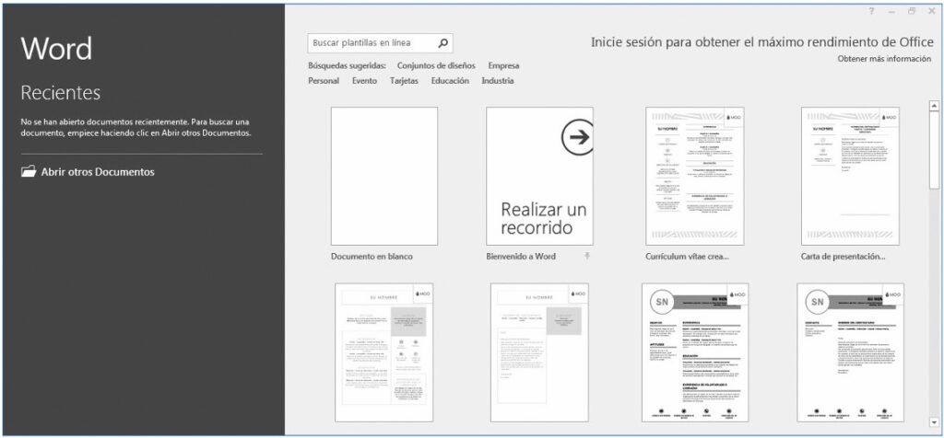Open the Documento en blanco thumbnail

(384, 176)
